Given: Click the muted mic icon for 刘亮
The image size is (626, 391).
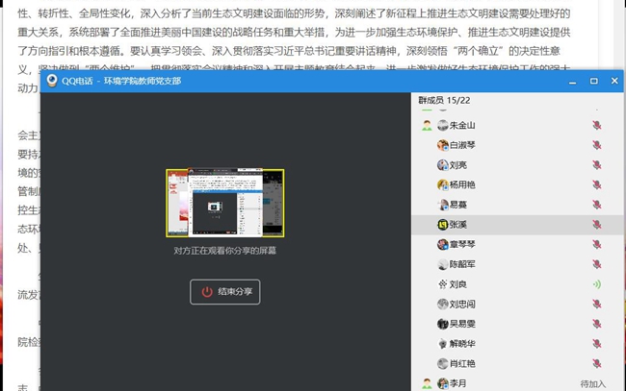Looking at the screenshot, I should coord(596,165).
